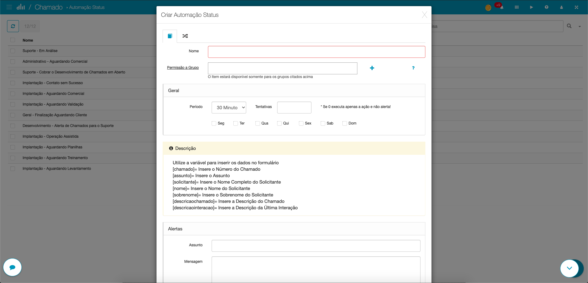This screenshot has height=283, width=588.
Task: Enable the Seg weekday checkbox
Action: (x=214, y=123)
